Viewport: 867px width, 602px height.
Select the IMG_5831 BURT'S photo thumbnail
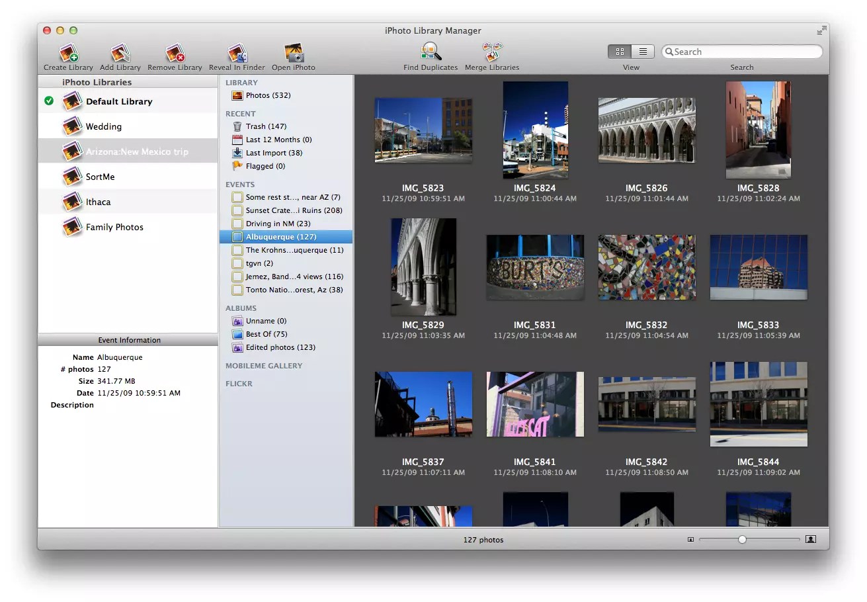click(x=535, y=267)
